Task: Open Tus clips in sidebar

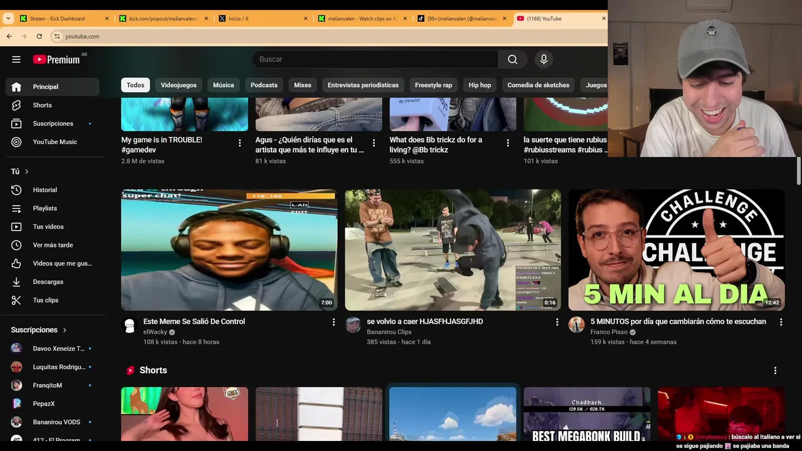Action: click(52, 300)
